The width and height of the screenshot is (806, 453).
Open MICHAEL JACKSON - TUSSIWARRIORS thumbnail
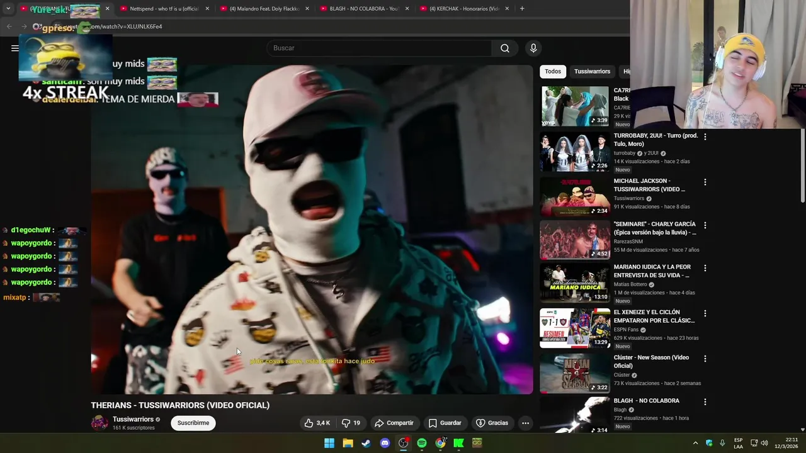575,197
